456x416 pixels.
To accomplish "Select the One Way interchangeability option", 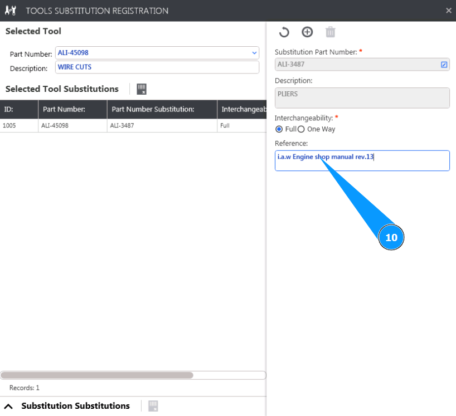I will (x=301, y=129).
